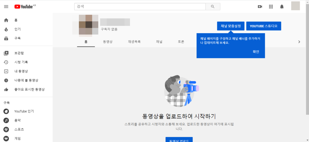
Task: Open the notifications bell
Action: coord(282,7)
